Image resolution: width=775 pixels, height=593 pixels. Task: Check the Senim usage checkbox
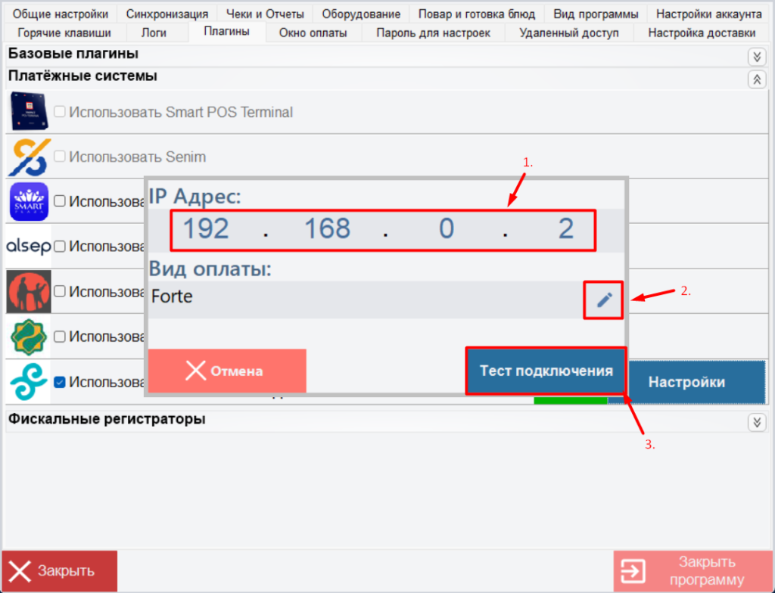tap(59, 157)
